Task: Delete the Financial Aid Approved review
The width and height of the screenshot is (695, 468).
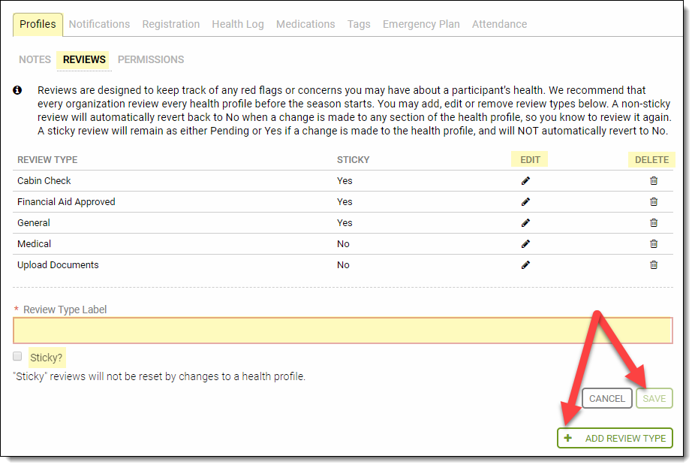Action: (x=653, y=202)
